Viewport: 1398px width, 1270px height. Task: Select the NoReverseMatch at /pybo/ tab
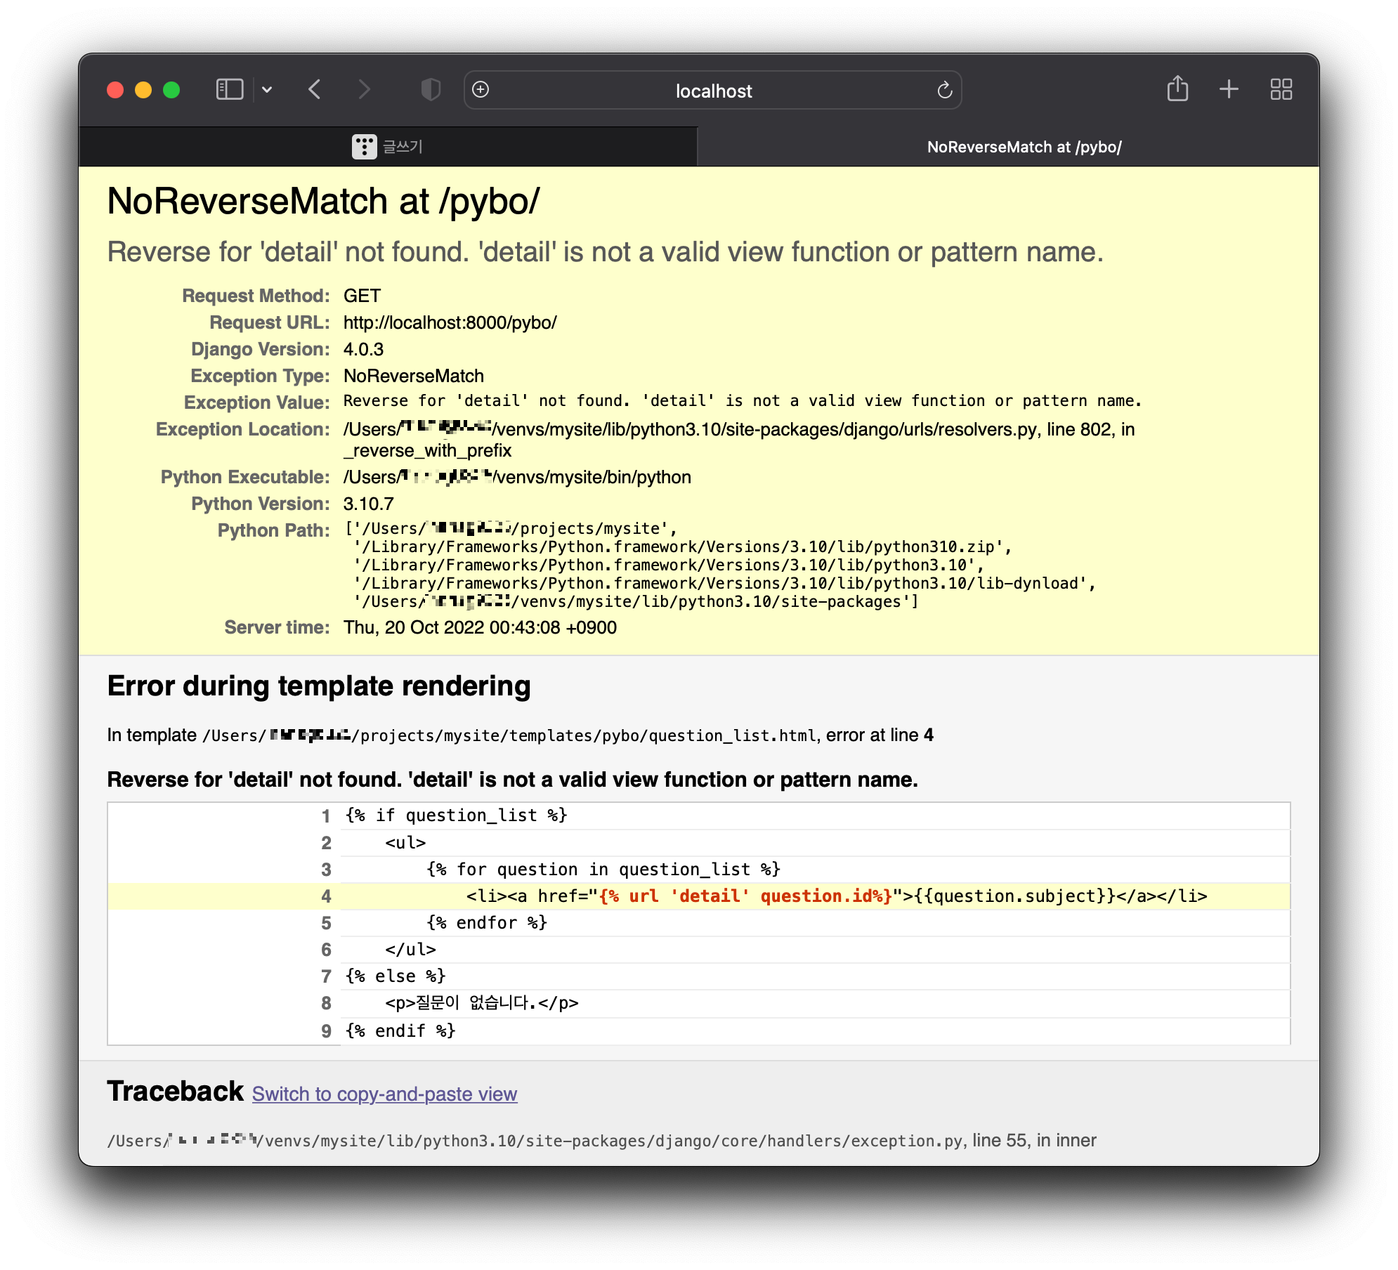click(1024, 147)
